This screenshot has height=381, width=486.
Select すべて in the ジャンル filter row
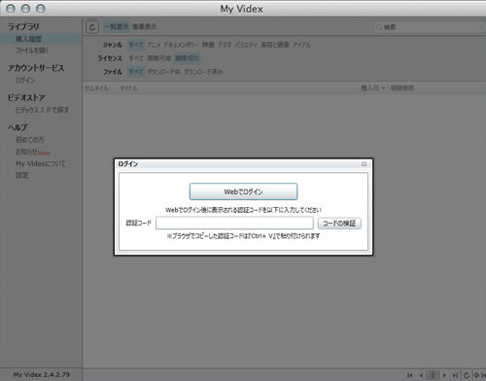[x=136, y=45]
